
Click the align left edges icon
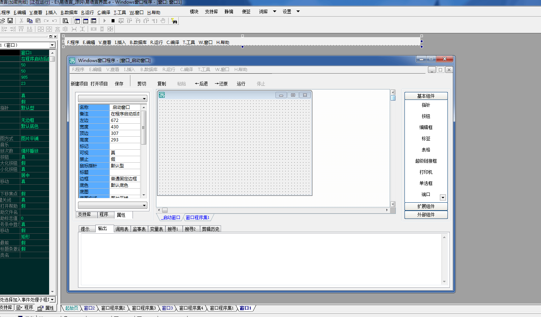(5, 29)
